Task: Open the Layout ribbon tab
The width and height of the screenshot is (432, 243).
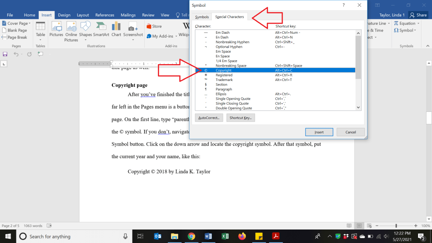Action: pyautogui.click(x=83, y=15)
